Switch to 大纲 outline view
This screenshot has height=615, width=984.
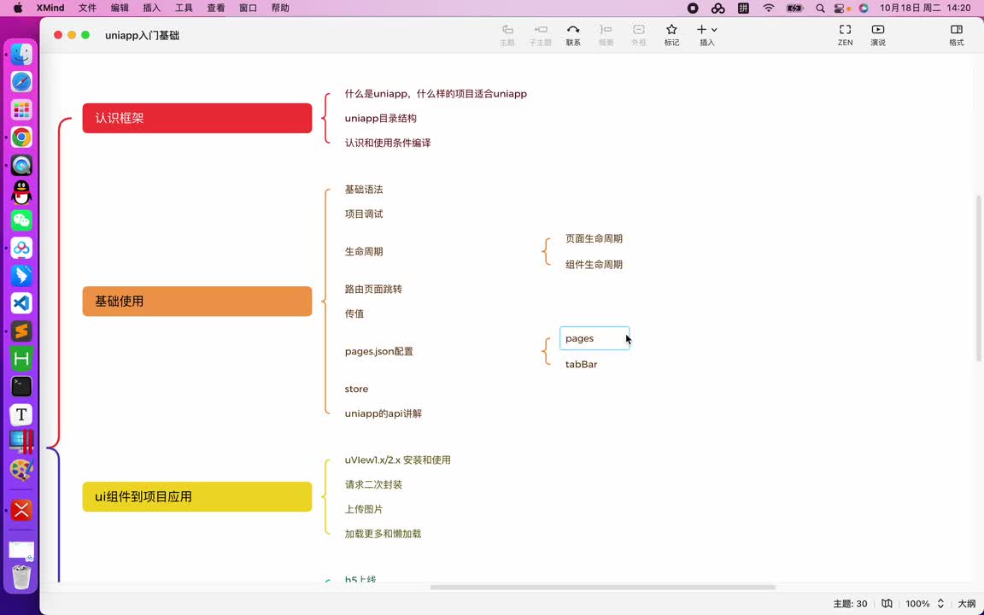click(x=966, y=604)
